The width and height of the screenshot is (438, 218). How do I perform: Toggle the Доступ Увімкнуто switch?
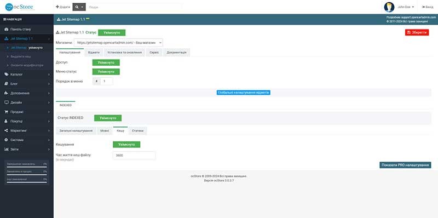(106, 62)
